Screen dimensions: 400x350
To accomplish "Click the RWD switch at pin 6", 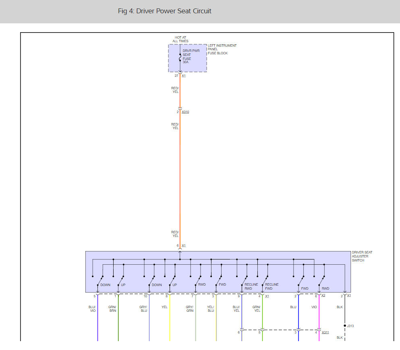I will click(x=322, y=281).
